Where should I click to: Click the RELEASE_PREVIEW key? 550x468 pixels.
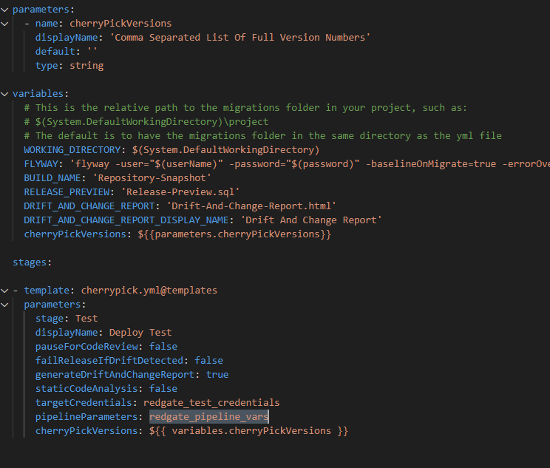[x=67, y=192]
